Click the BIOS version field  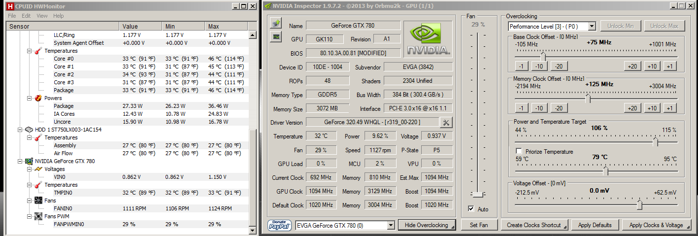pyautogui.click(x=353, y=53)
